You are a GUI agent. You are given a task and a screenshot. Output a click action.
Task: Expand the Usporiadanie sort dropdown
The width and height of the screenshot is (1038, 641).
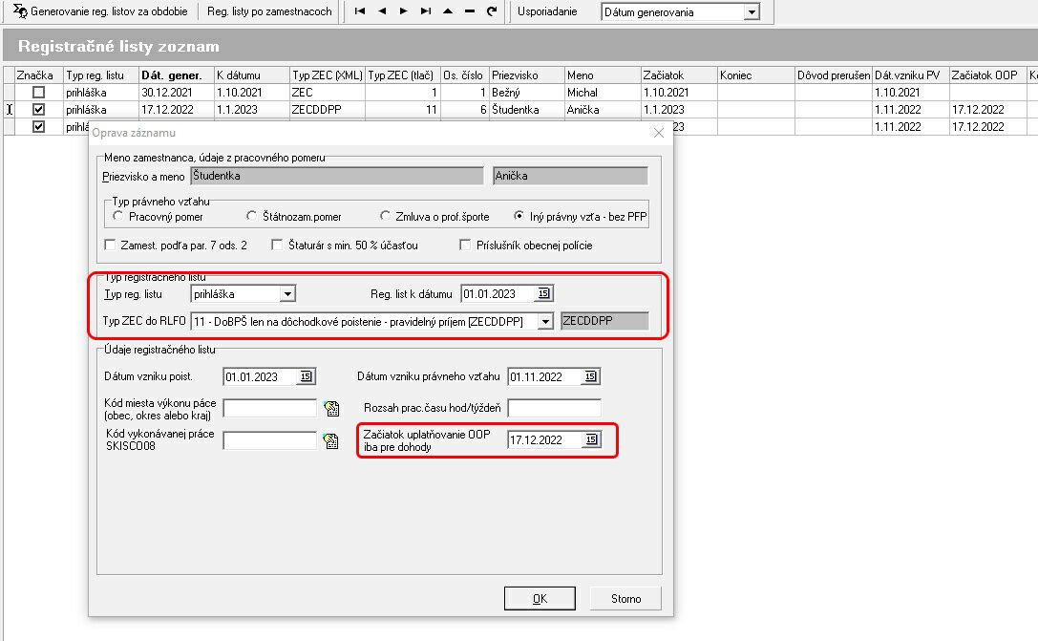click(x=751, y=12)
